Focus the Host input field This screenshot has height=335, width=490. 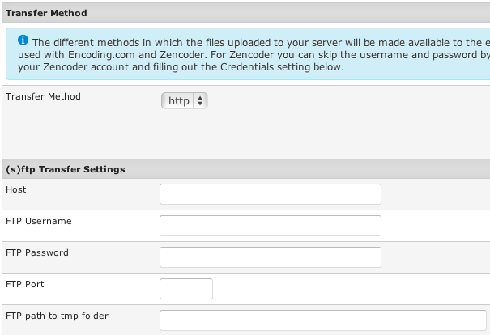tap(270, 194)
